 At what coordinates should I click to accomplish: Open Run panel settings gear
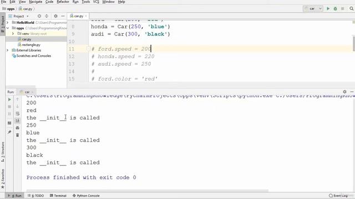(x=344, y=92)
